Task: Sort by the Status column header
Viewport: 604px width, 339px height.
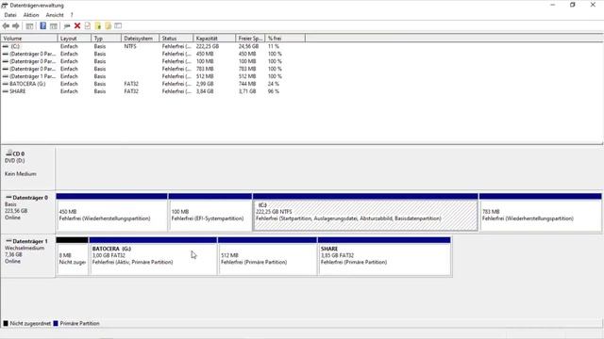Action: pos(176,39)
